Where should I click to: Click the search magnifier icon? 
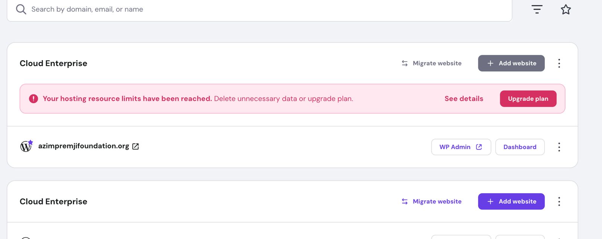click(21, 9)
